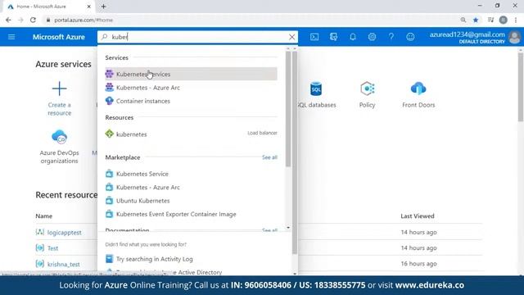Close the Home - Microsoft Azure tab
The width and height of the screenshot is (524, 295).
click(x=89, y=7)
